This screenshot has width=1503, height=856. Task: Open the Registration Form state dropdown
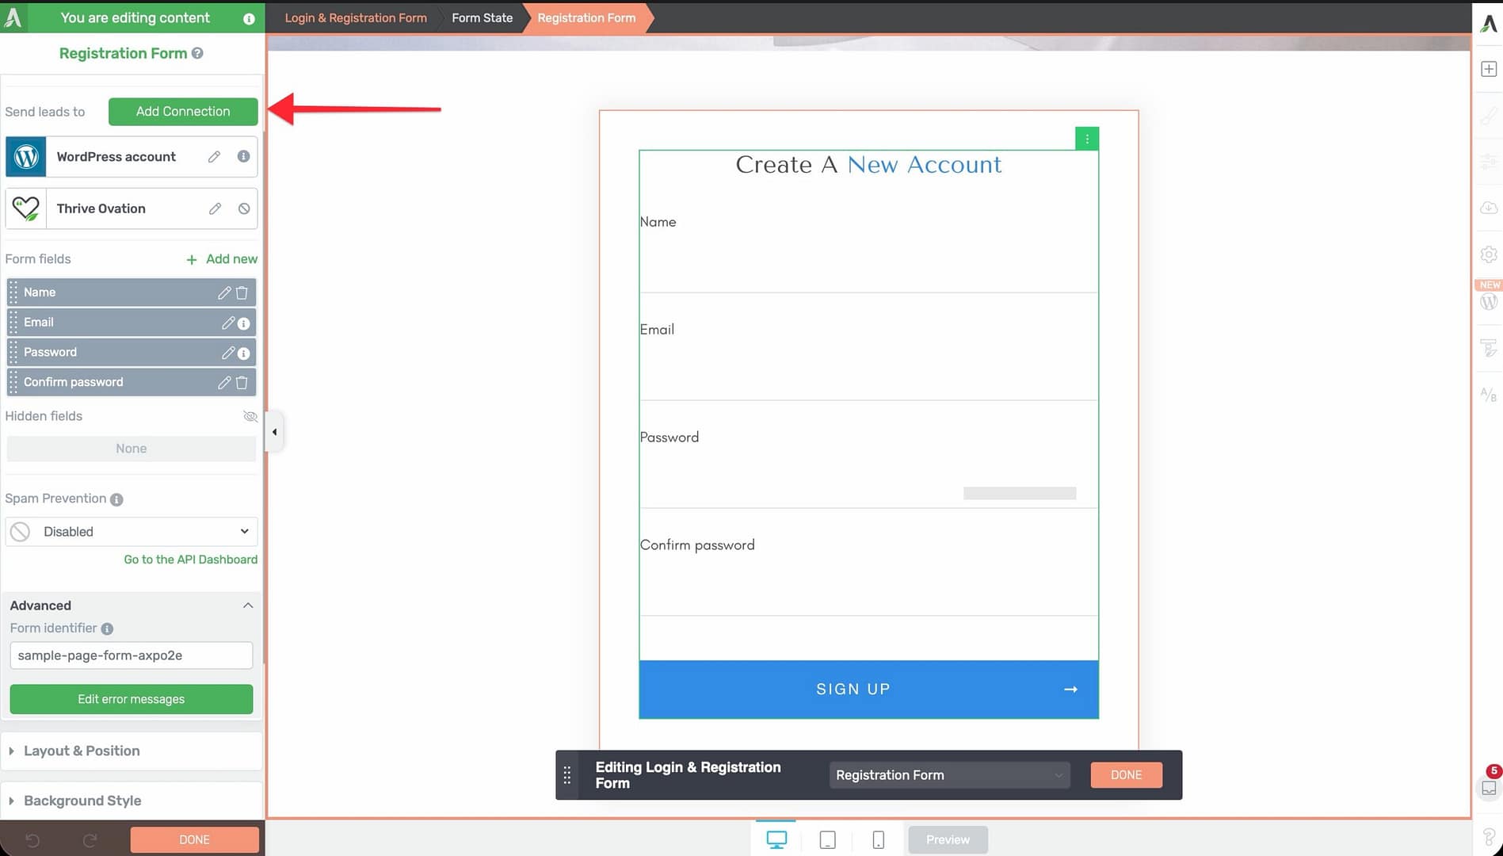pyautogui.click(x=948, y=775)
